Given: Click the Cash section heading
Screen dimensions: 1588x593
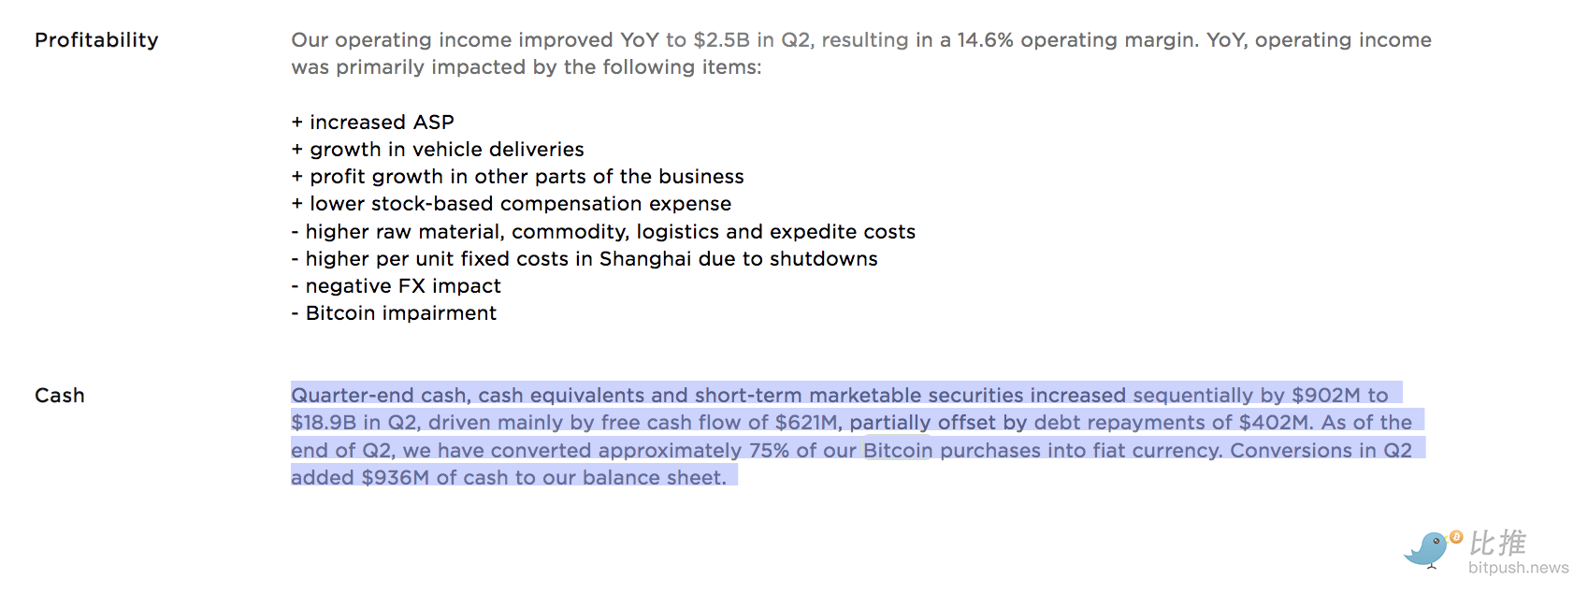Looking at the screenshot, I should [60, 396].
